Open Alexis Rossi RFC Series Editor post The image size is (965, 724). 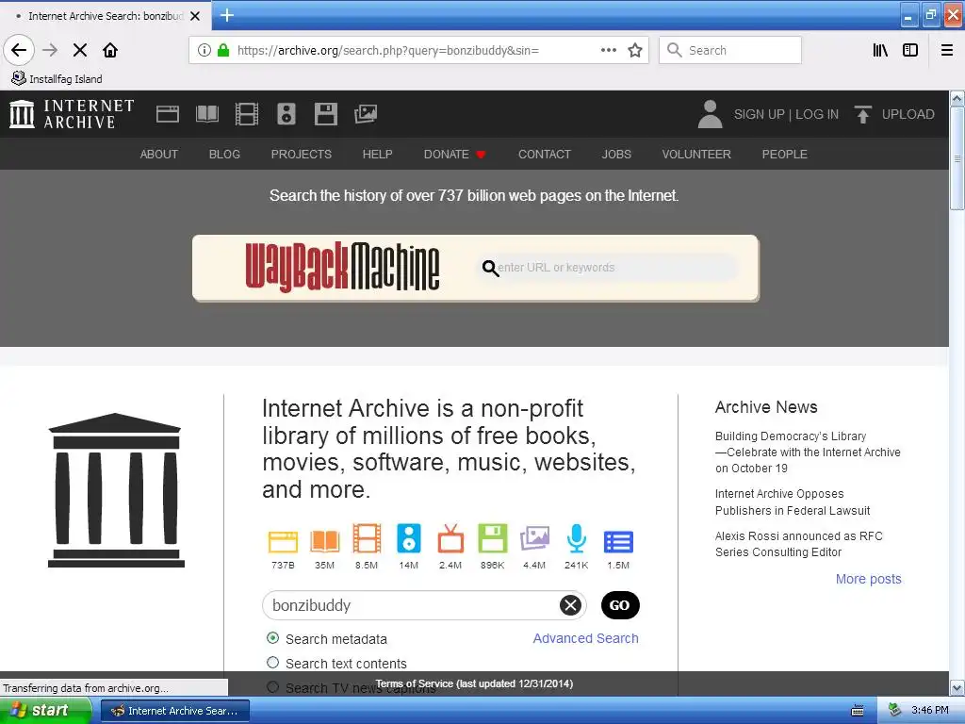click(798, 544)
